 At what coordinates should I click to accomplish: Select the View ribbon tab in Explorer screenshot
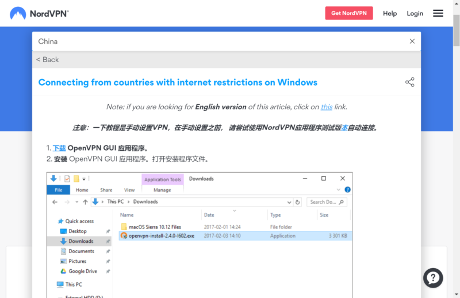pyautogui.click(x=129, y=190)
